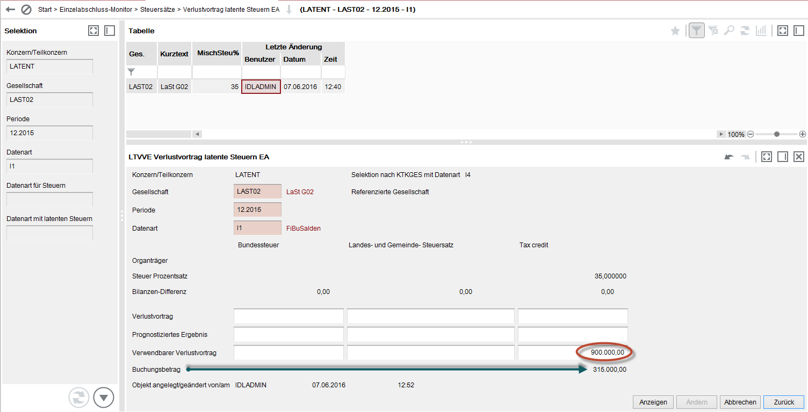Click the back arrow in the breadcrumb bar
This screenshot has width=808, height=412.
[x=10, y=10]
